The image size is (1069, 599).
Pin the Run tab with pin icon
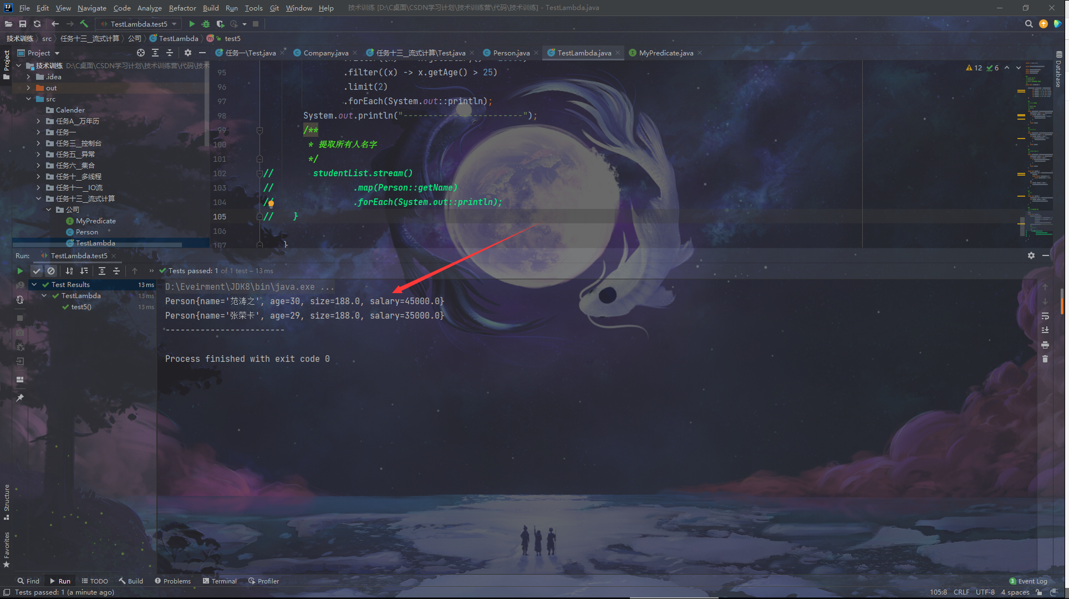(x=20, y=398)
